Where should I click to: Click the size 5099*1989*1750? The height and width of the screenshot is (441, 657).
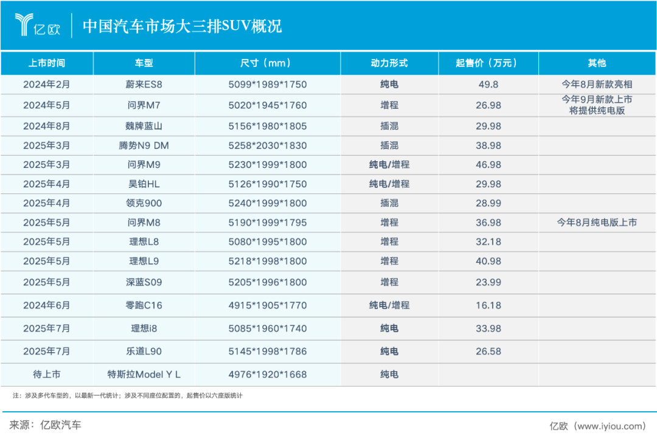click(x=267, y=85)
